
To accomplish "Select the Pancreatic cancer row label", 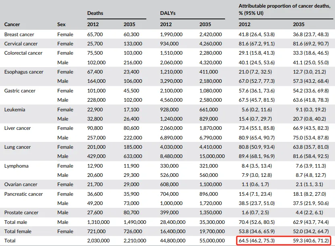I will [x=23, y=194].
